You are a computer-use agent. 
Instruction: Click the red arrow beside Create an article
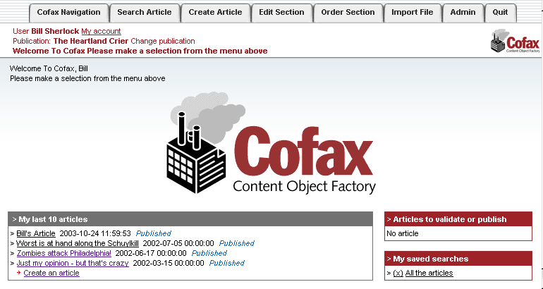click(x=19, y=273)
